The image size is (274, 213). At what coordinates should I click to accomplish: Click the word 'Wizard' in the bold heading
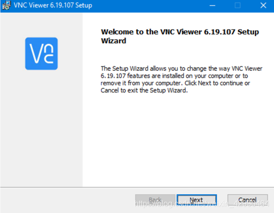113,41
